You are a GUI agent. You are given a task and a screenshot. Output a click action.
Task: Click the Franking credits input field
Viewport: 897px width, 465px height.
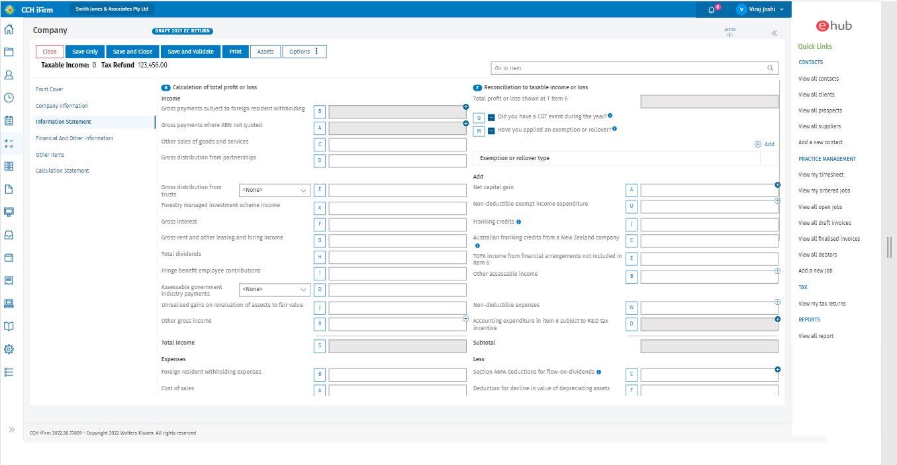point(709,224)
